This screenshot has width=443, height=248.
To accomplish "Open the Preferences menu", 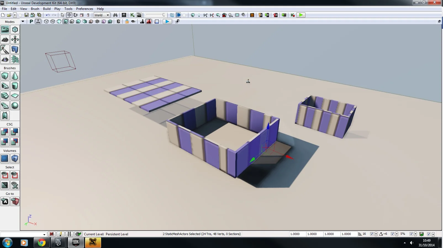I will tap(85, 9).
